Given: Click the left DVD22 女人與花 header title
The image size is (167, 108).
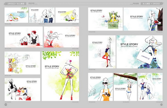Looking at the screenshot, I should 16,4.
